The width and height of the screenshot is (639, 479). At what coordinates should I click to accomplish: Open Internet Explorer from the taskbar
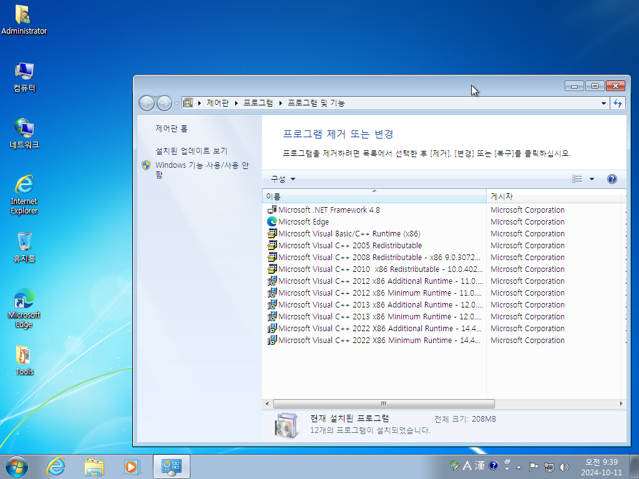[56, 467]
